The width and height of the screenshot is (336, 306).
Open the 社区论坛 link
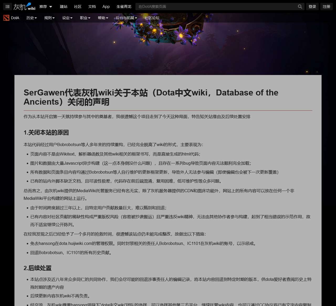152,18
